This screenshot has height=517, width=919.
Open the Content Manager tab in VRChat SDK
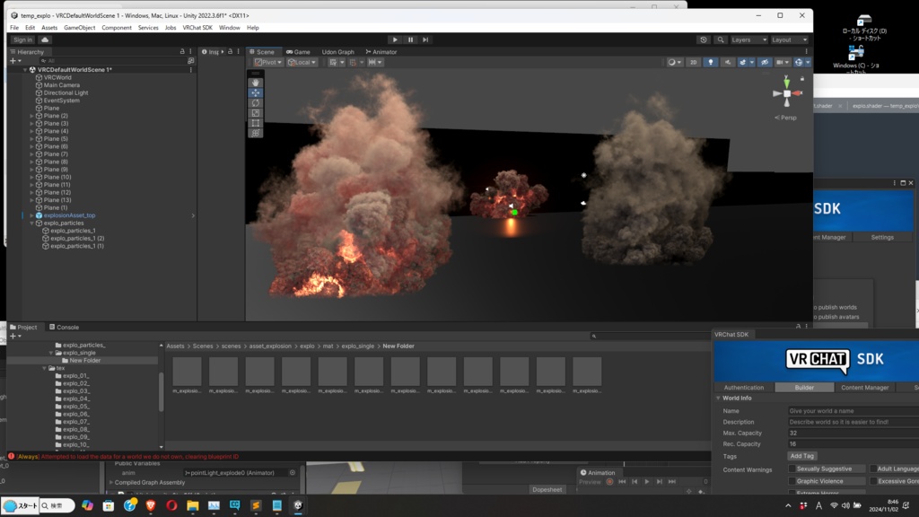click(x=864, y=388)
